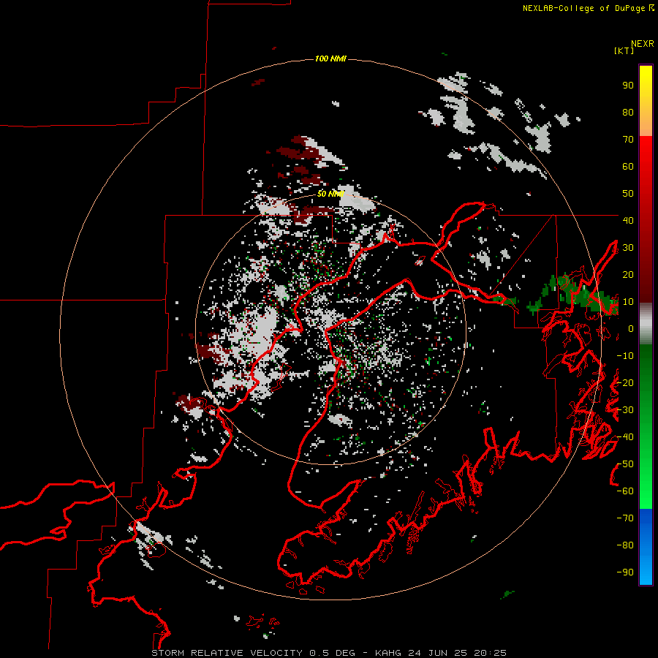Click the -50 knot scale label

point(625,464)
